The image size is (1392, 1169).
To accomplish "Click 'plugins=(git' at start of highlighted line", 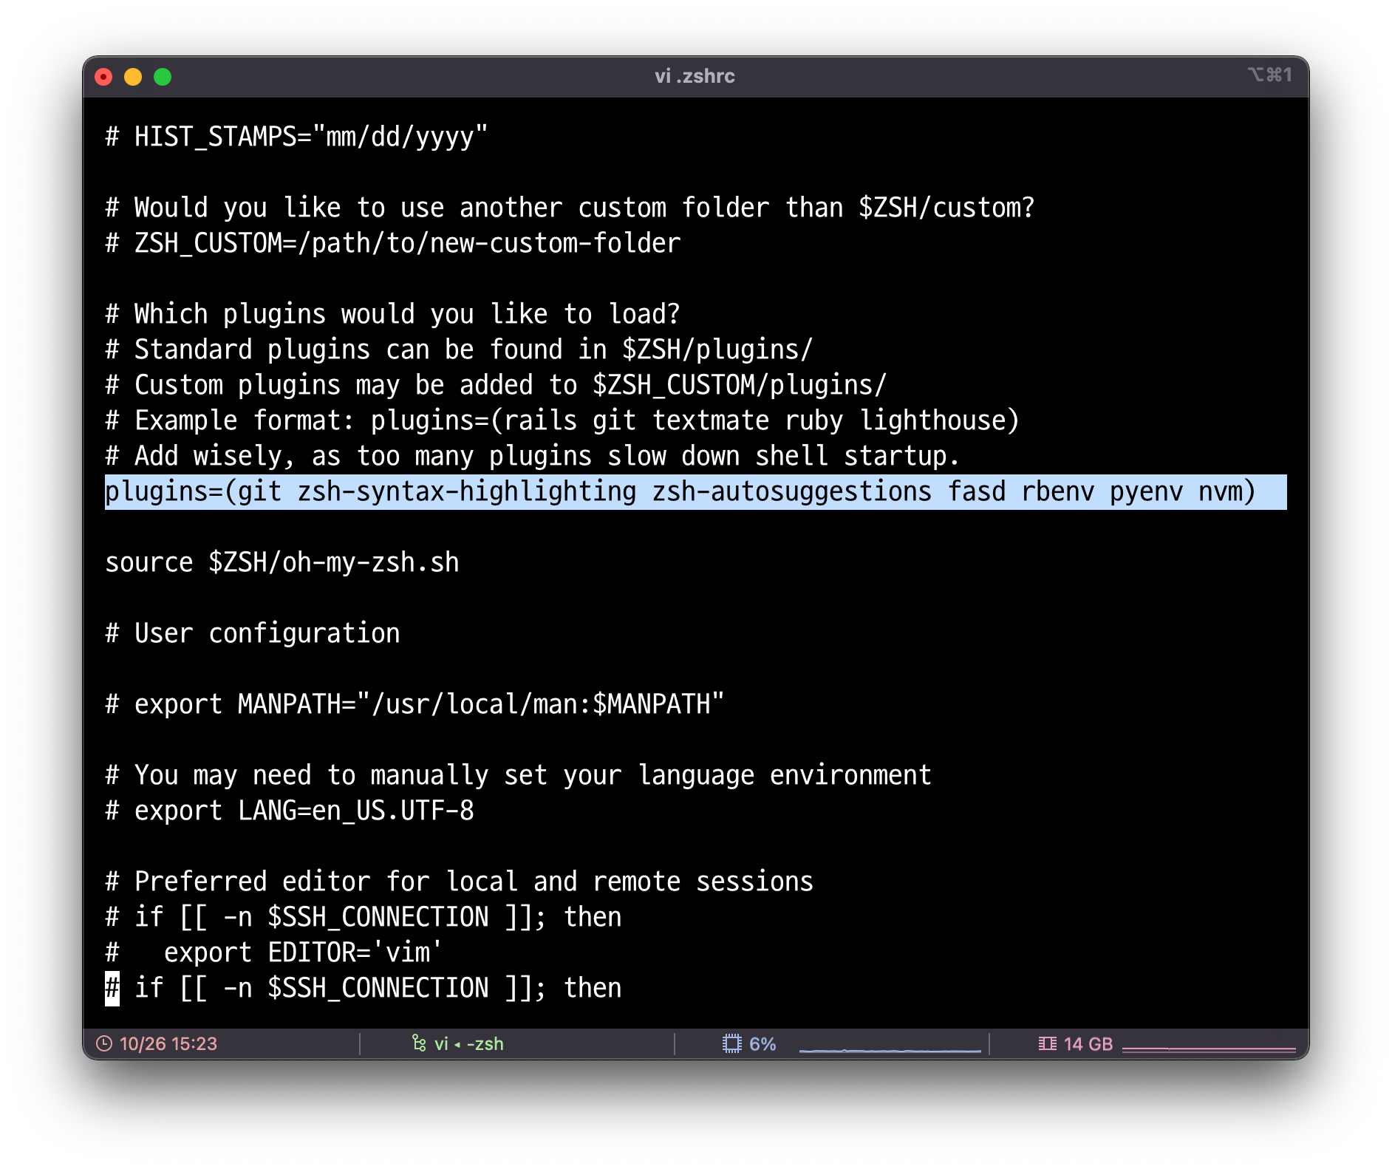I will (x=193, y=491).
